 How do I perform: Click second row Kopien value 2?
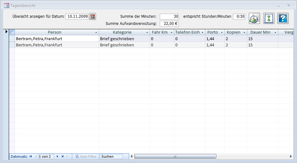point(236,45)
